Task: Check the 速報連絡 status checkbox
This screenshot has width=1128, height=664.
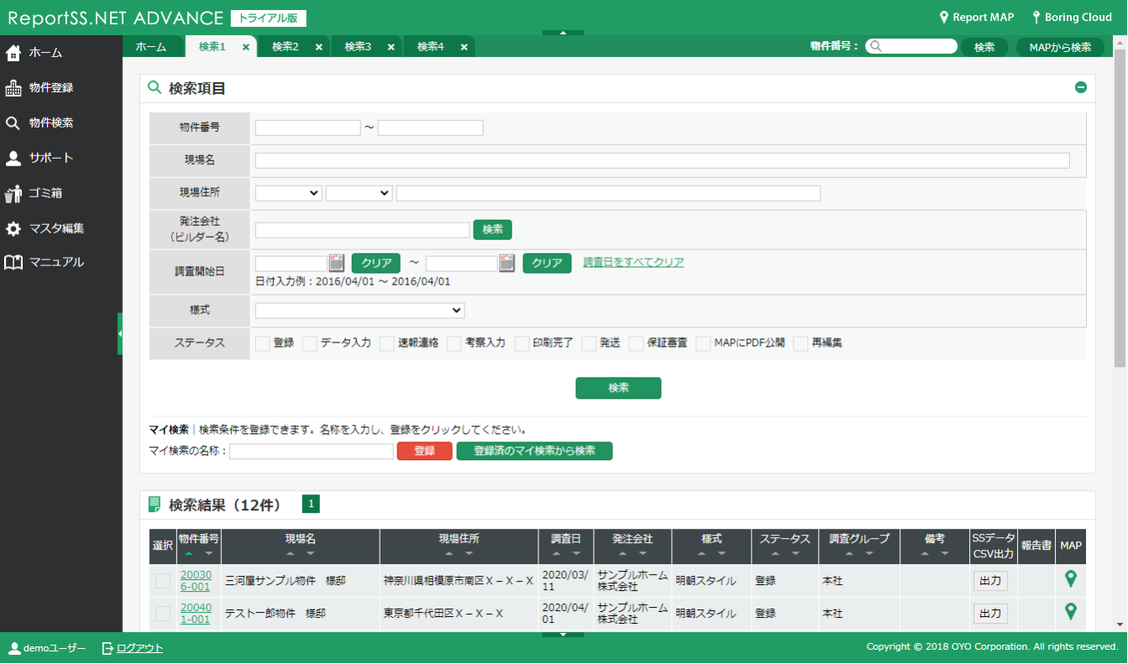Action: point(387,343)
